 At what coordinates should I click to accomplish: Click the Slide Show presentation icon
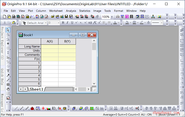pos(122,17)
